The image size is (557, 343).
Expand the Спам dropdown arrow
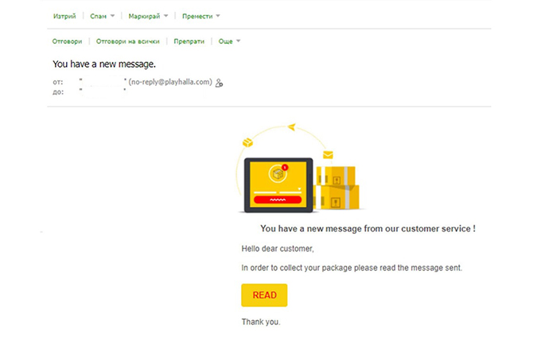click(x=112, y=16)
